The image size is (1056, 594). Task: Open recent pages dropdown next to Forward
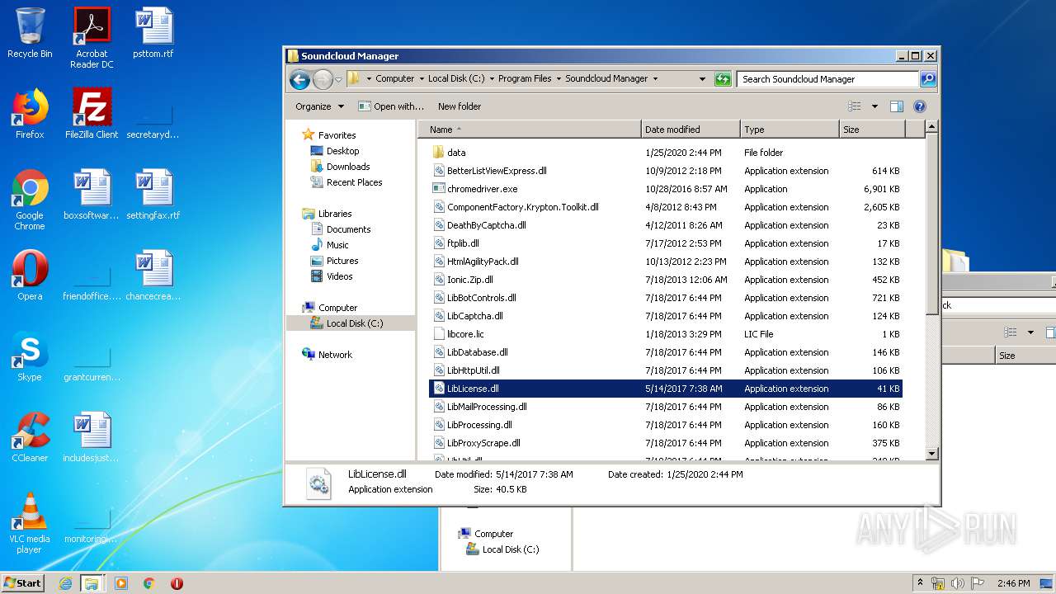[x=338, y=80]
